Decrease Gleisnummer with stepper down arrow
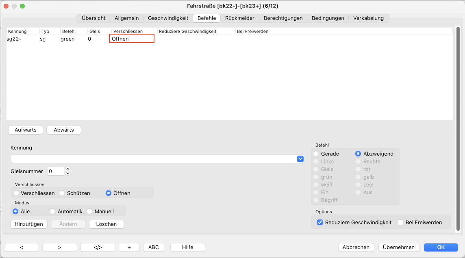This screenshot has width=465, height=258. [x=68, y=173]
